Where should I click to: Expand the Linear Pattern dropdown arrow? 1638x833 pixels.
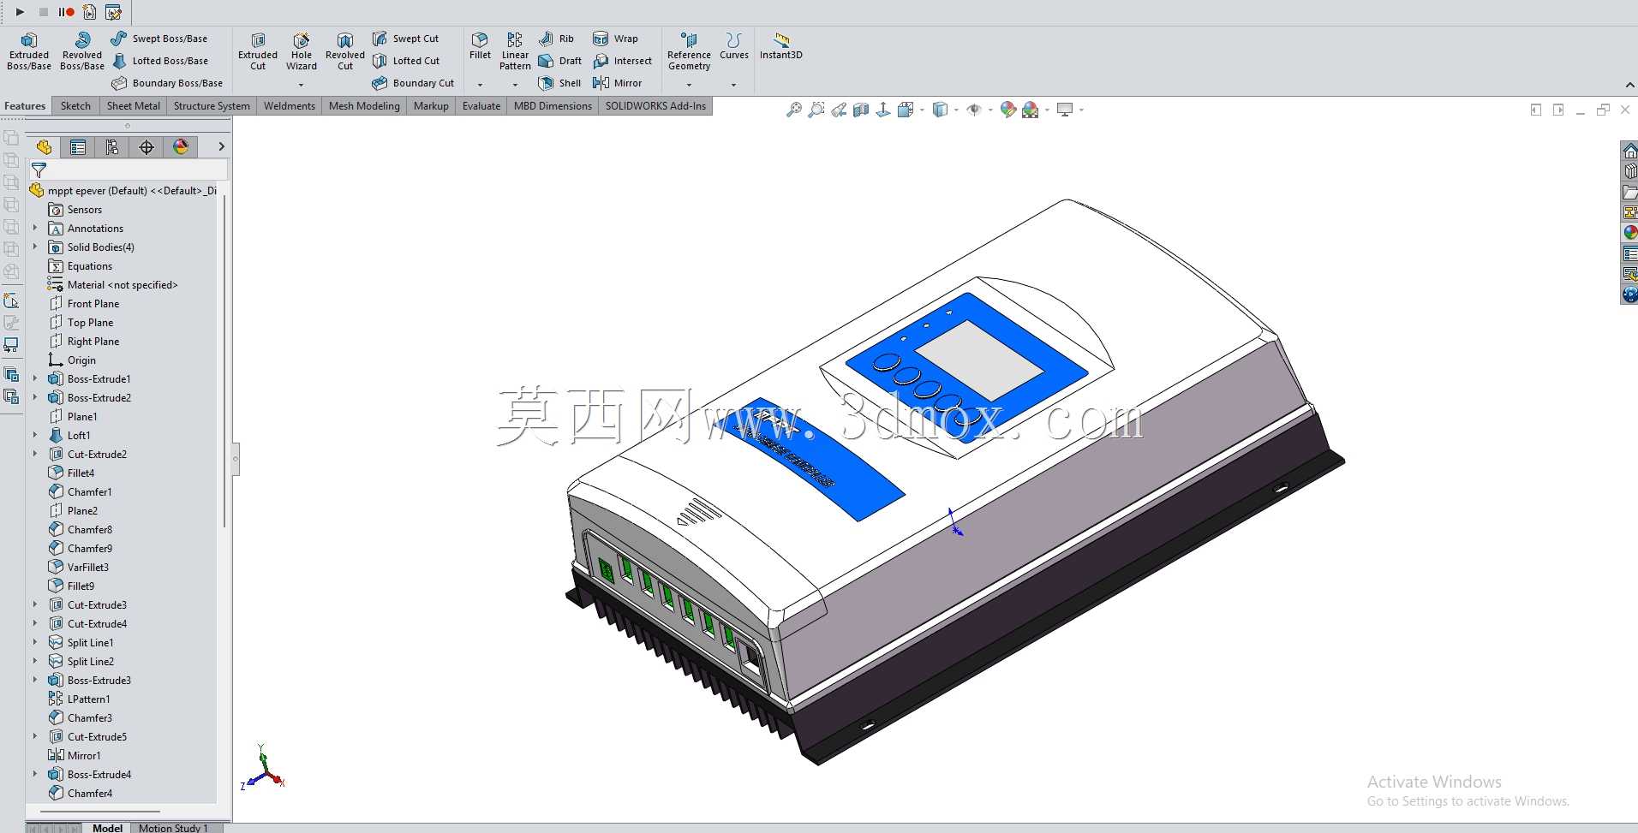coord(515,85)
